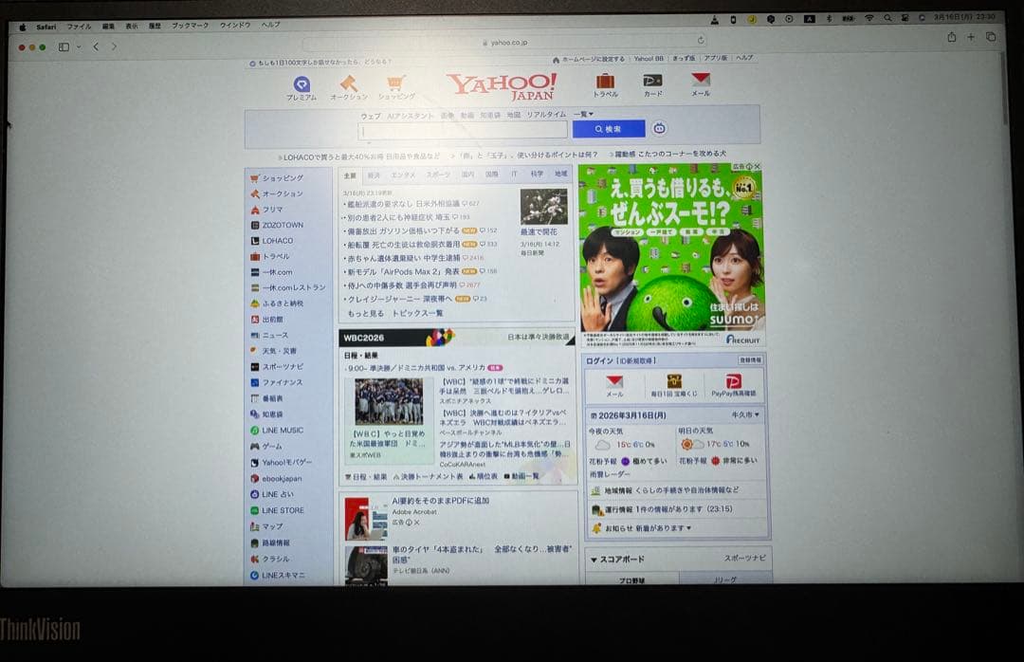Screen dimensions: 1024x662
Task: Click the reload icon in the address bar
Action: pos(701,41)
